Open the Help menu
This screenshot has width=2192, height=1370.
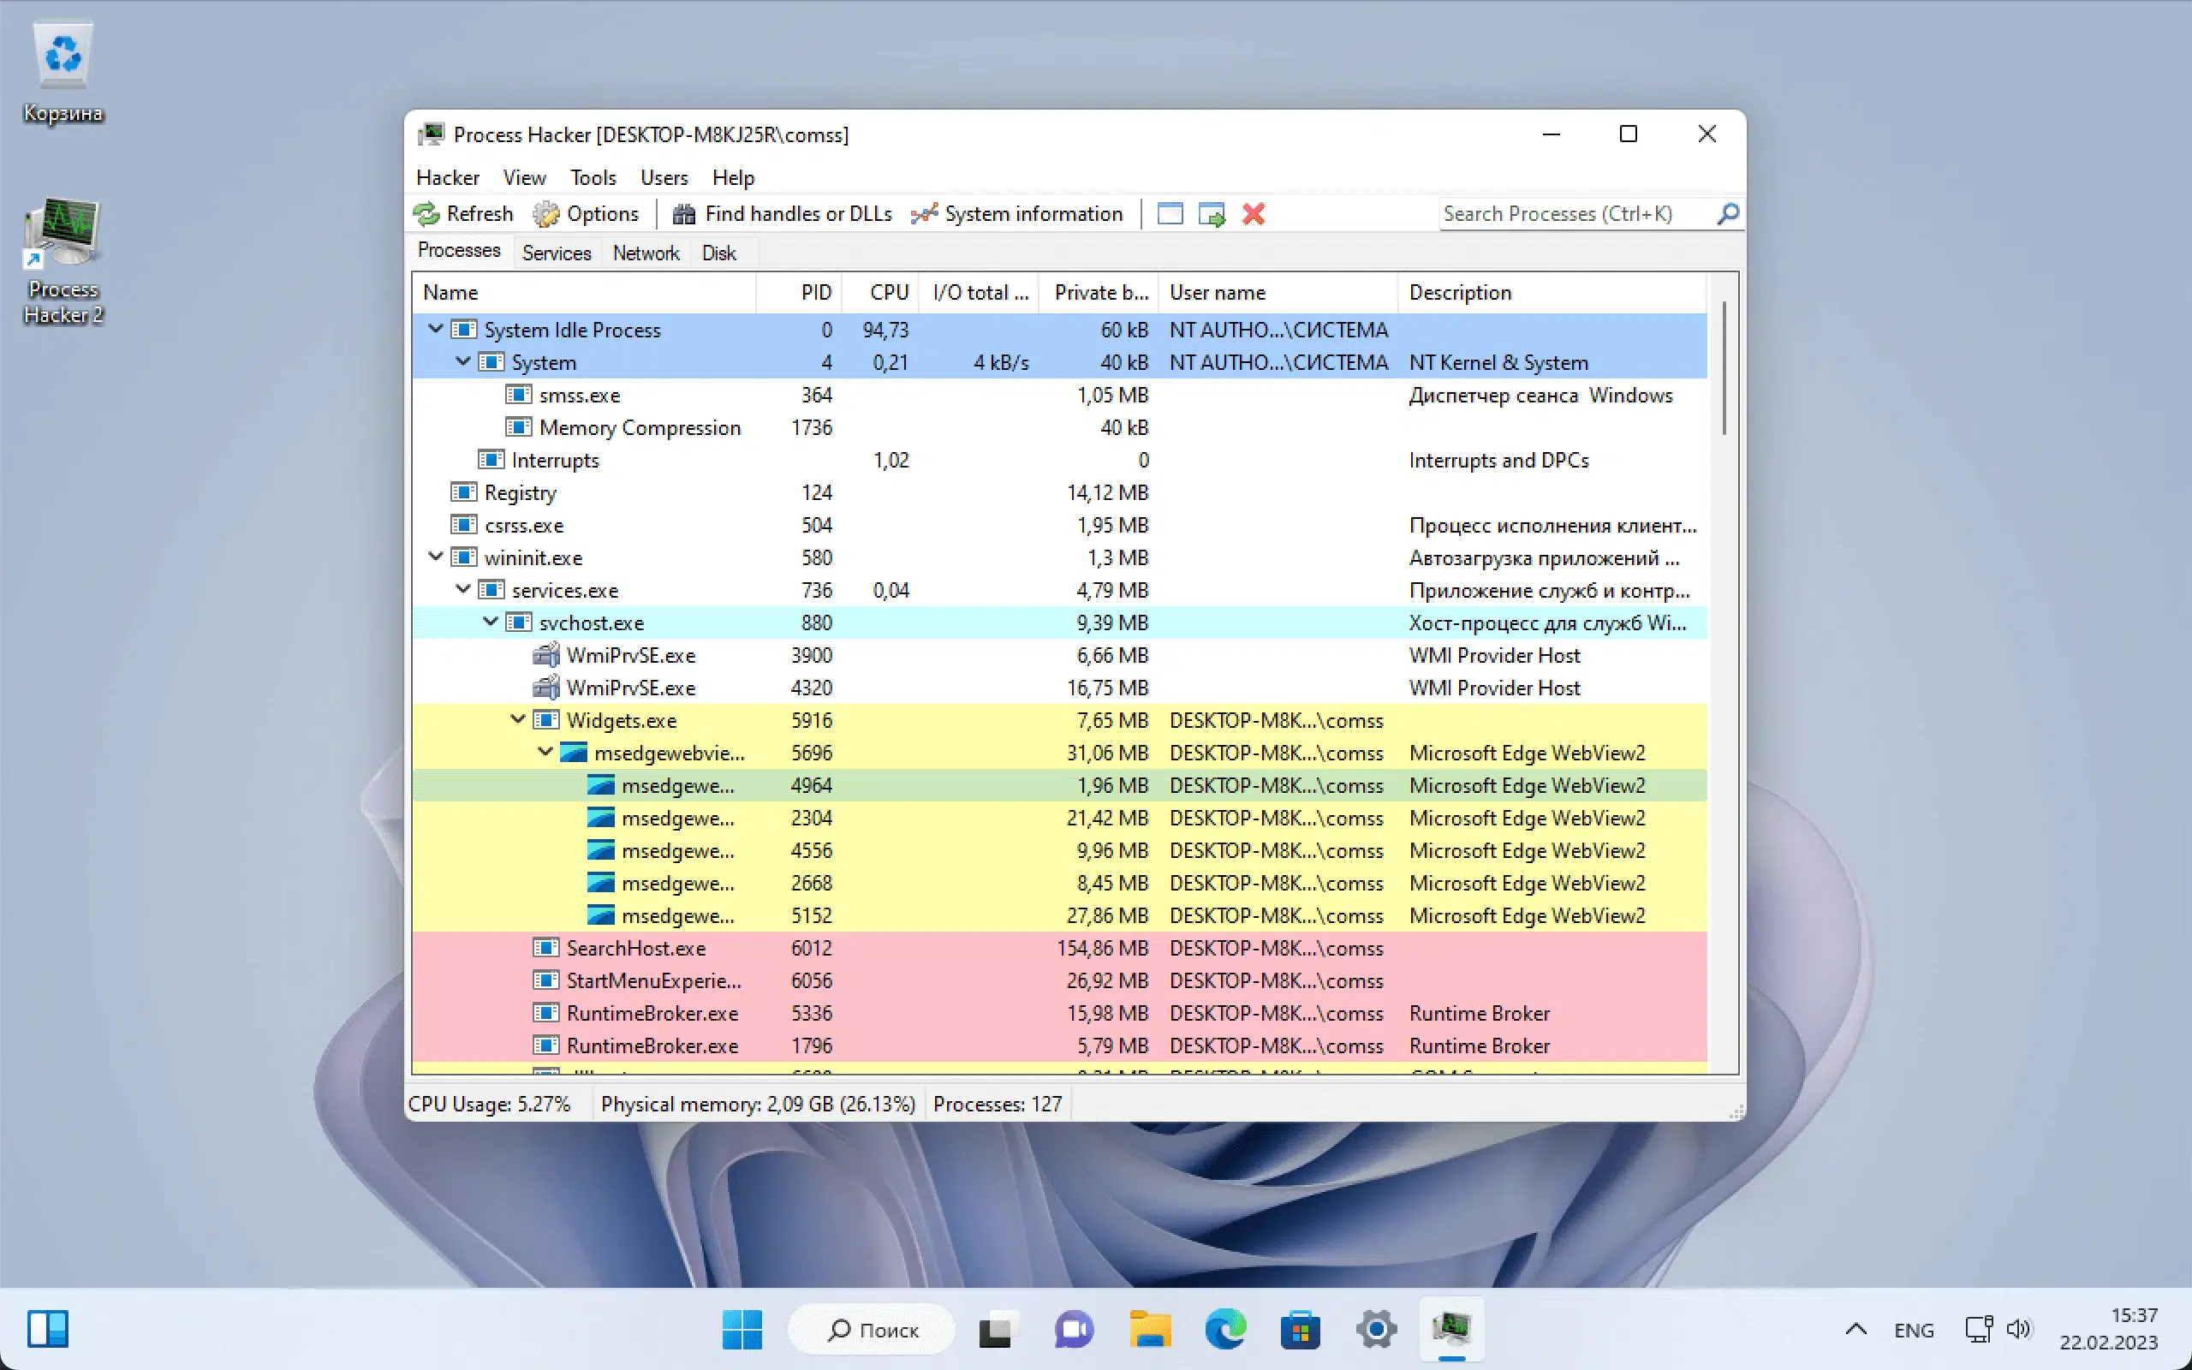point(733,177)
